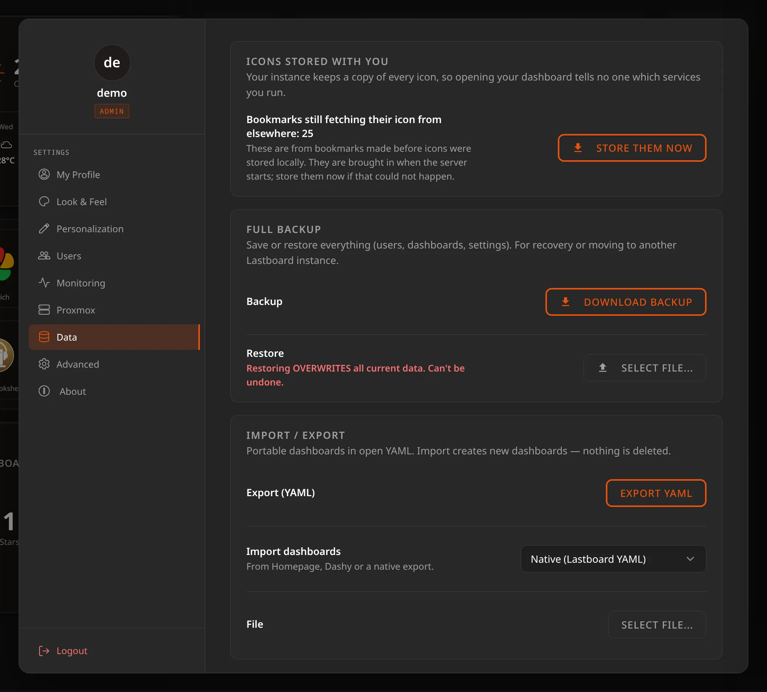Click the Personalization pencil icon

point(44,229)
